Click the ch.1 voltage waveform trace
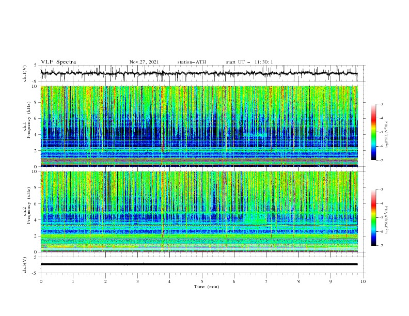The image size is (409, 316). click(199, 73)
